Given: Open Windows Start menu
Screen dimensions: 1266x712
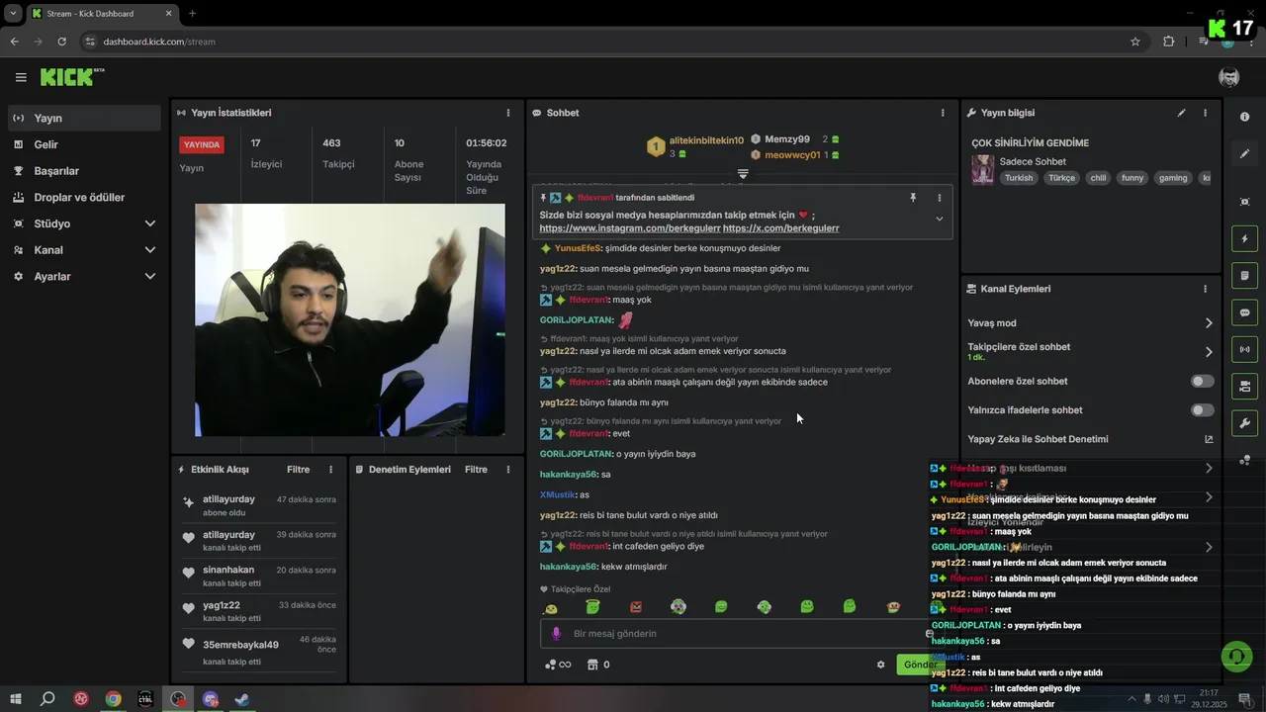Looking at the screenshot, I should click(x=15, y=698).
